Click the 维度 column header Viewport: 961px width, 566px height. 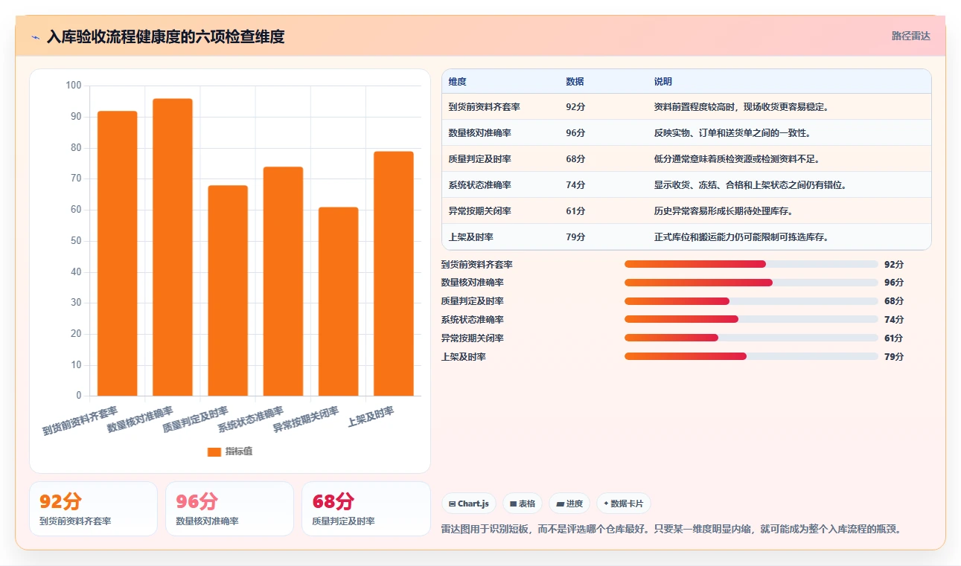458,82
